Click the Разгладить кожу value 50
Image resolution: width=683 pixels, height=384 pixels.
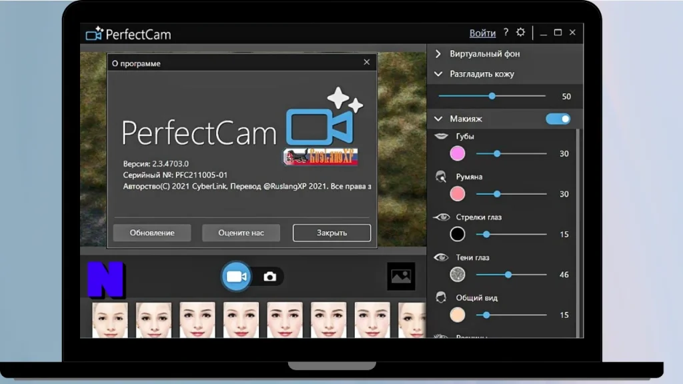pos(566,96)
